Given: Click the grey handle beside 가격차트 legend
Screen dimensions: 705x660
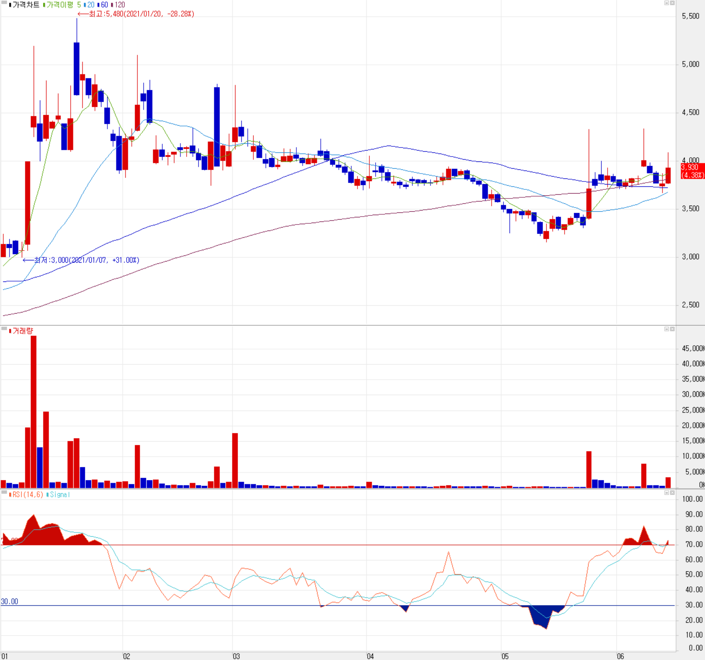Looking at the screenshot, I should pos(4,3).
